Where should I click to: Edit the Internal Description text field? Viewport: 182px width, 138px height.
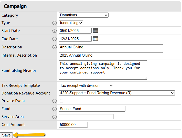[x=111, y=55]
